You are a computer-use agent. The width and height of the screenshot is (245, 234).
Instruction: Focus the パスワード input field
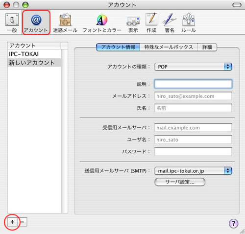click(193, 151)
